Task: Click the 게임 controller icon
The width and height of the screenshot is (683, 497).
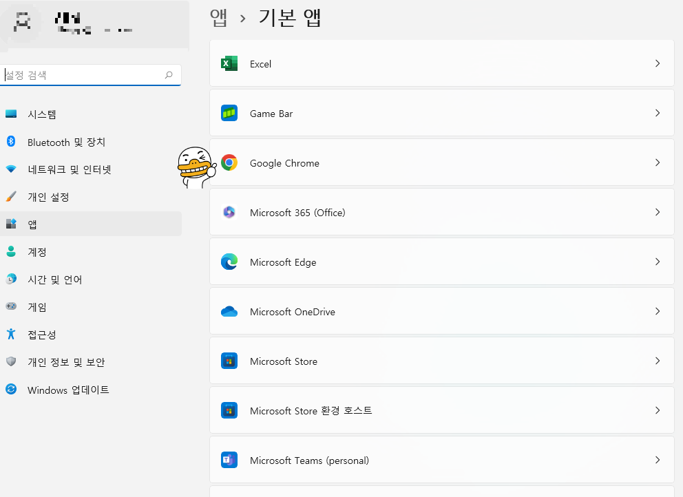Action: (x=11, y=306)
